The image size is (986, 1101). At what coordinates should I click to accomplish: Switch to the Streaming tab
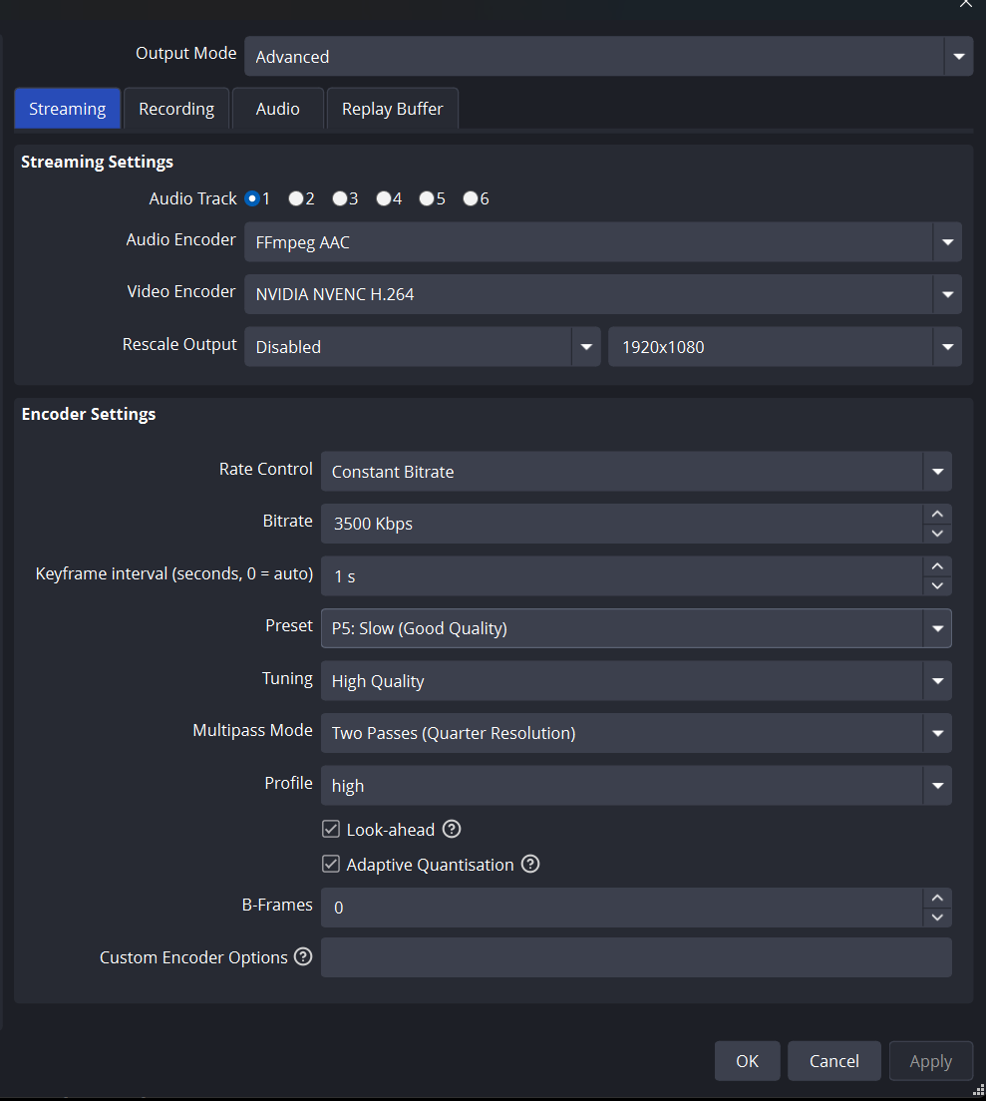click(x=68, y=109)
